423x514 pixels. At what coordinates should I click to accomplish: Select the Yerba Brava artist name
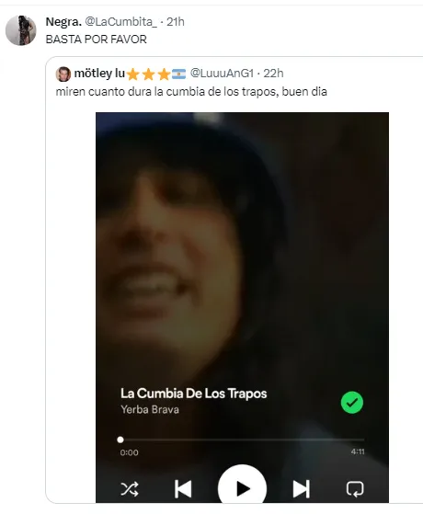[150, 409]
